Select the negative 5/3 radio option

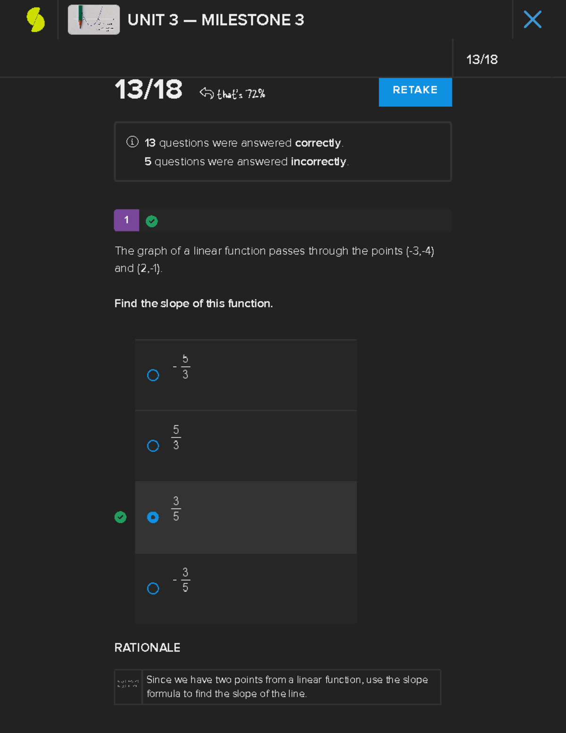click(x=153, y=375)
